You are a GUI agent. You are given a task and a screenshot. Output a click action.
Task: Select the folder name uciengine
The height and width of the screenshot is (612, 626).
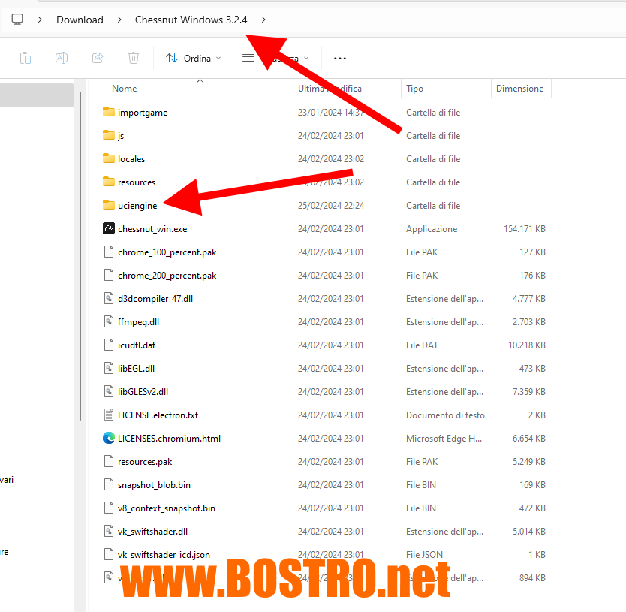[137, 206]
